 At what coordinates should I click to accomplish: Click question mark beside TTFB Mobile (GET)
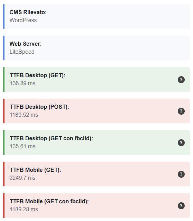click(181, 174)
